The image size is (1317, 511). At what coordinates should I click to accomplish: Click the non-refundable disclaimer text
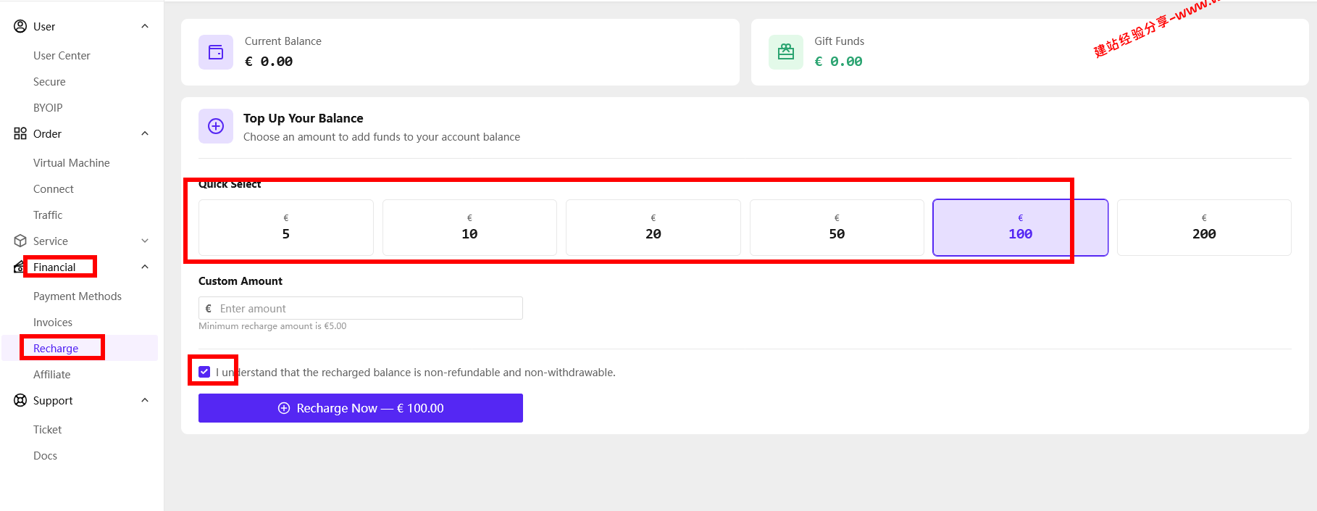point(416,373)
